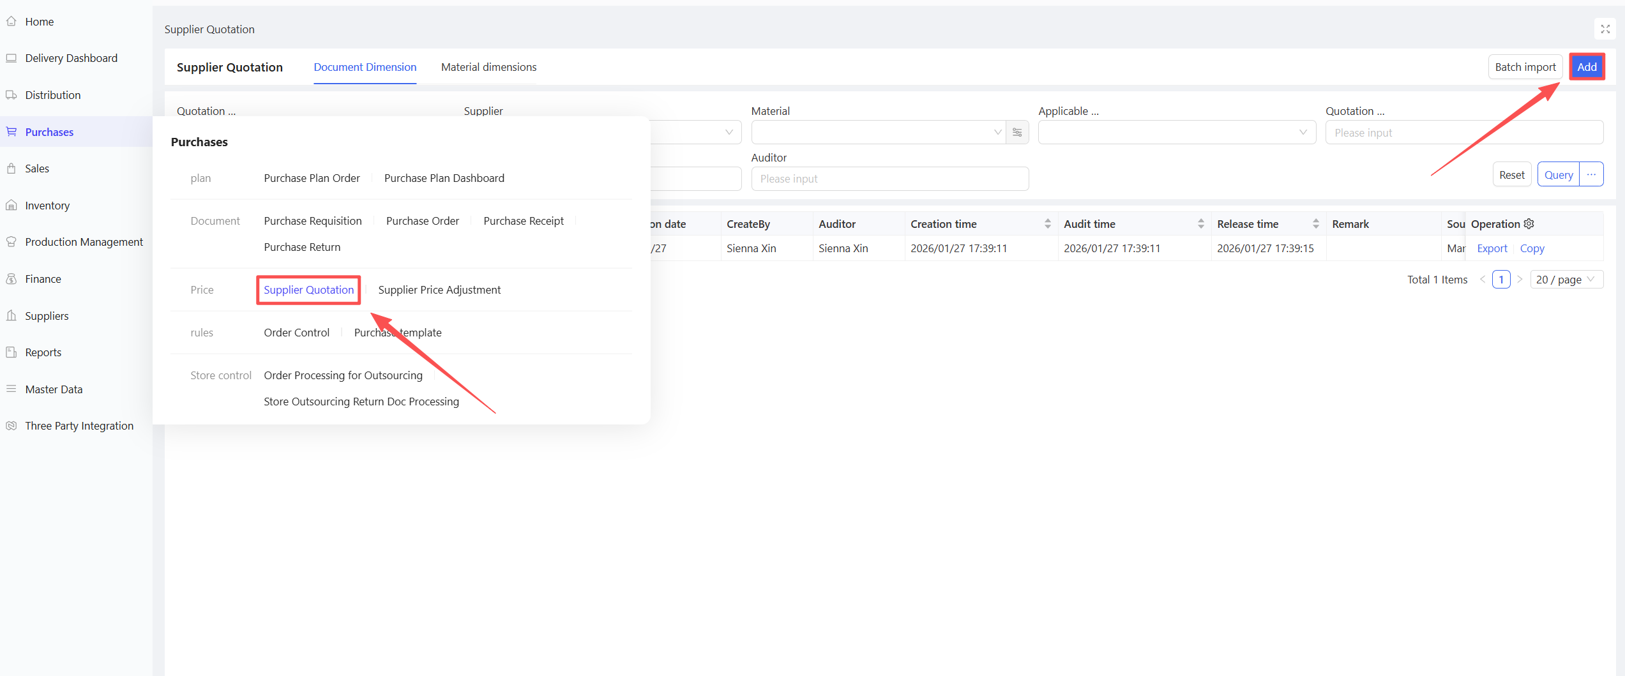Click the fullscreen expand icon
Viewport: 1625px width, 676px height.
(x=1605, y=29)
